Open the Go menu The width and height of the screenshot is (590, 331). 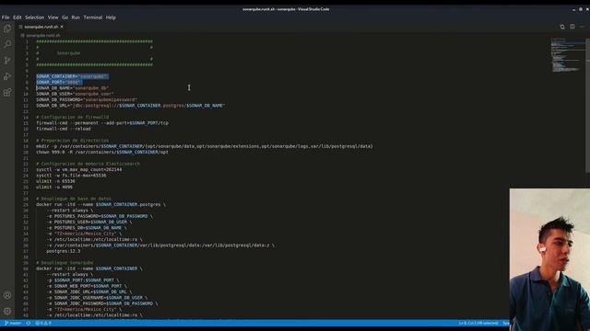65,17
